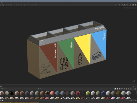Click the yellow warning message in status bar
This screenshot has height=103, width=137.
point(20,102)
